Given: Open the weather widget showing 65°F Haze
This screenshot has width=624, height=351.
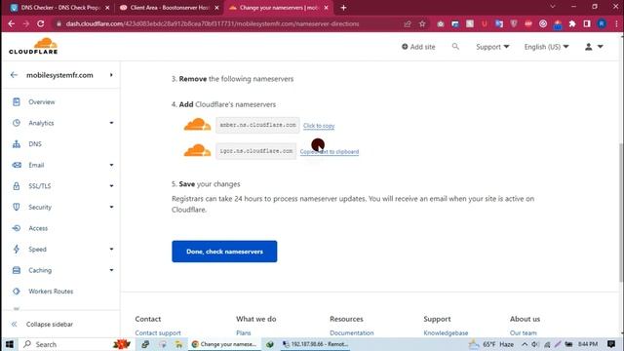Looking at the screenshot, I should click(491, 344).
